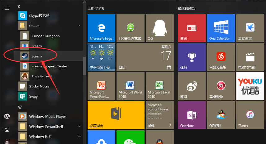Click the W letter section header
266x144 pixels.
point(20,107)
